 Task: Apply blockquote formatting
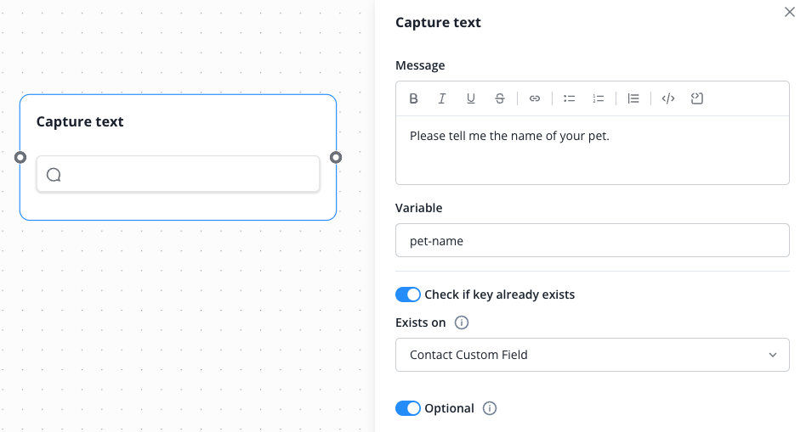[x=633, y=98]
